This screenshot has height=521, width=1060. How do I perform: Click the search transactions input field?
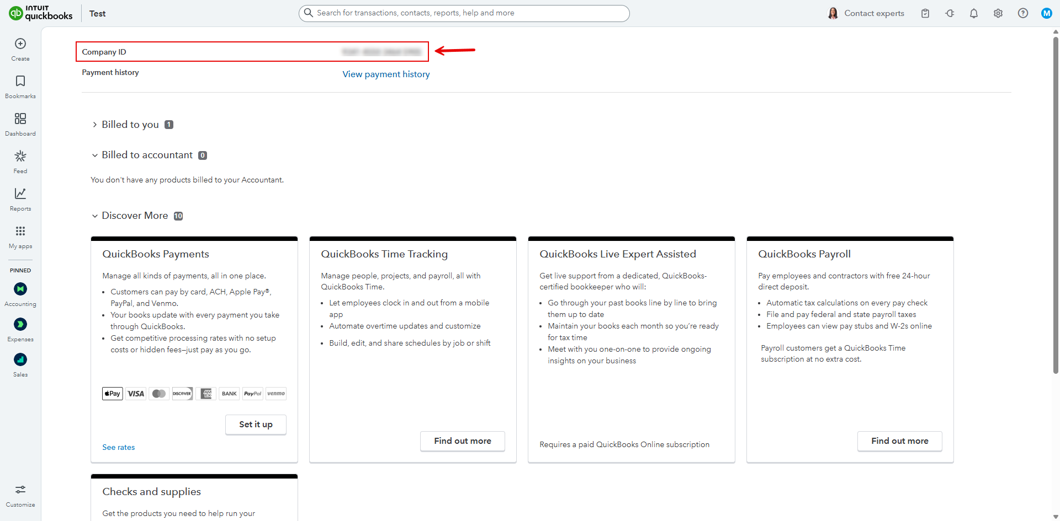click(x=464, y=13)
